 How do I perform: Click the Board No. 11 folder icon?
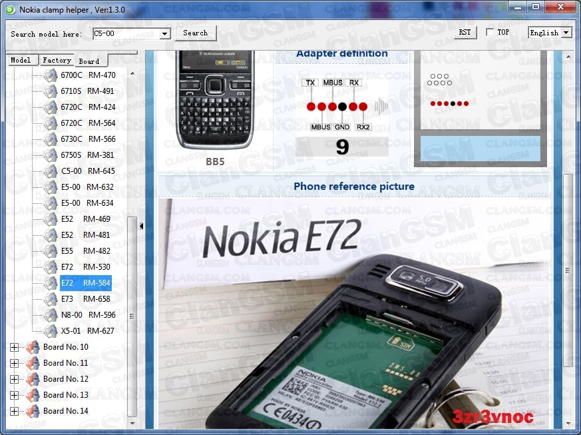(x=33, y=362)
